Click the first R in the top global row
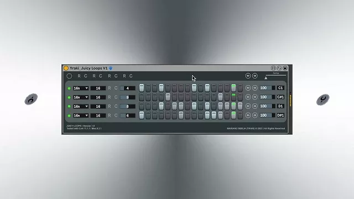This screenshot has height=199, width=354. (79, 76)
